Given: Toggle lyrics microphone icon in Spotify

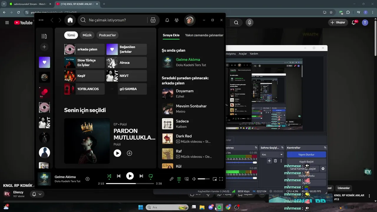Looking at the screenshot, I should point(171,179).
